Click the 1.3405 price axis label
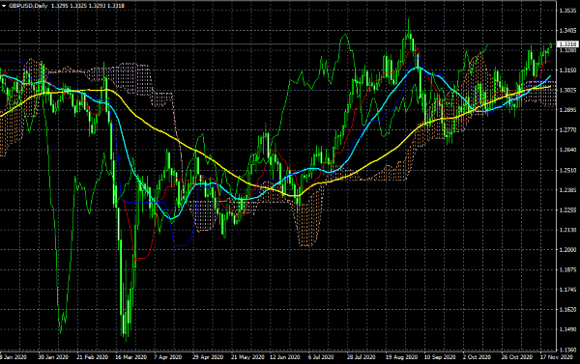580x364 pixels. pyautogui.click(x=568, y=30)
